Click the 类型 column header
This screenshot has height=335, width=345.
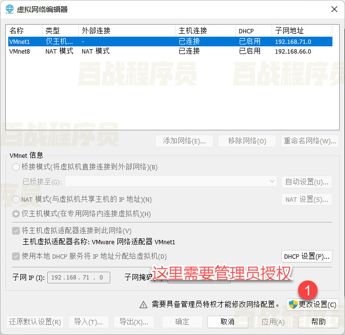coord(60,30)
